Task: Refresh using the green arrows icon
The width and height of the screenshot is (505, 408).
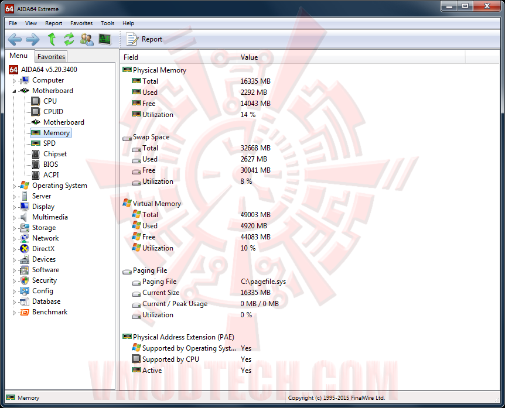Action: pos(69,39)
